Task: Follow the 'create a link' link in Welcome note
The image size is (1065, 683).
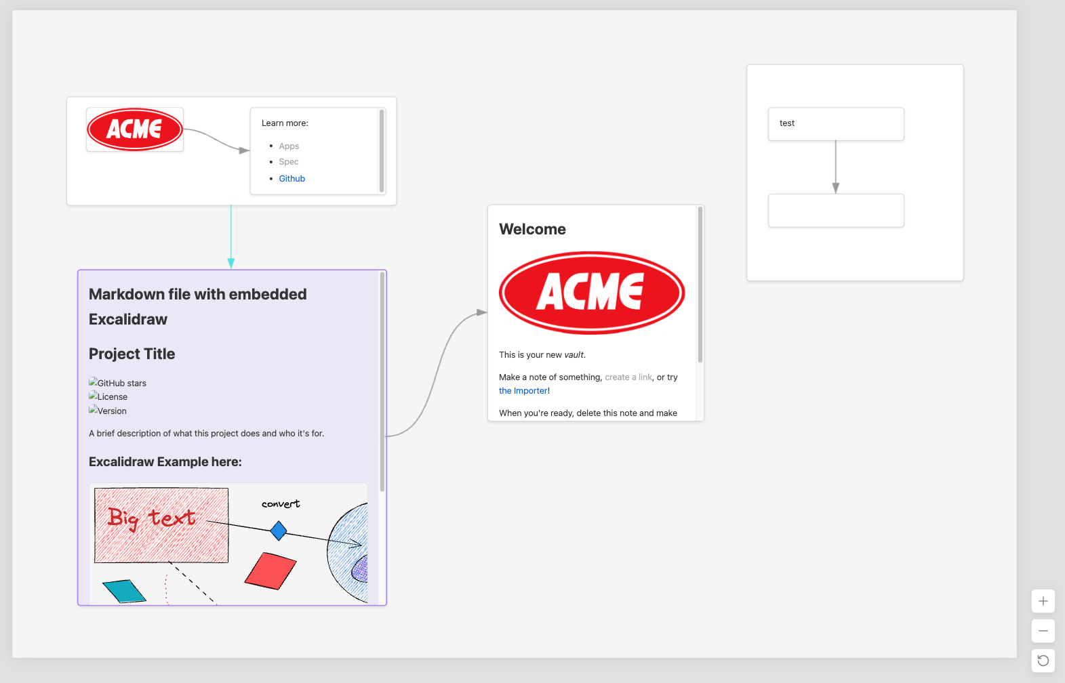Action: (x=628, y=377)
